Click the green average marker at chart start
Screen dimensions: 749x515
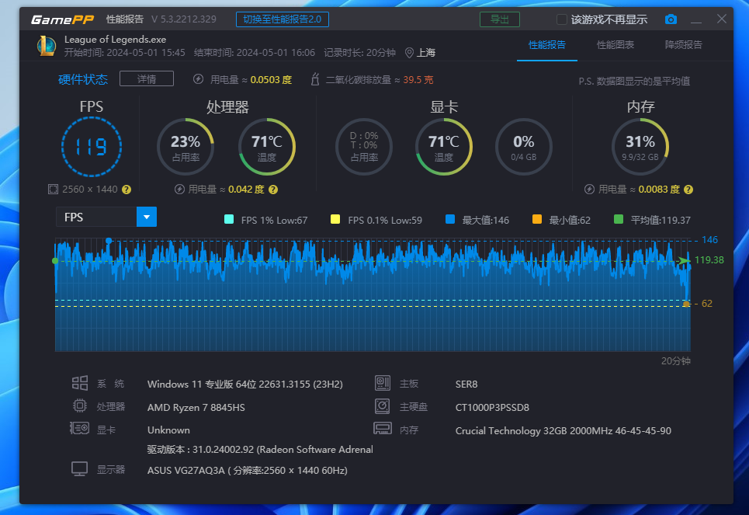click(55, 261)
